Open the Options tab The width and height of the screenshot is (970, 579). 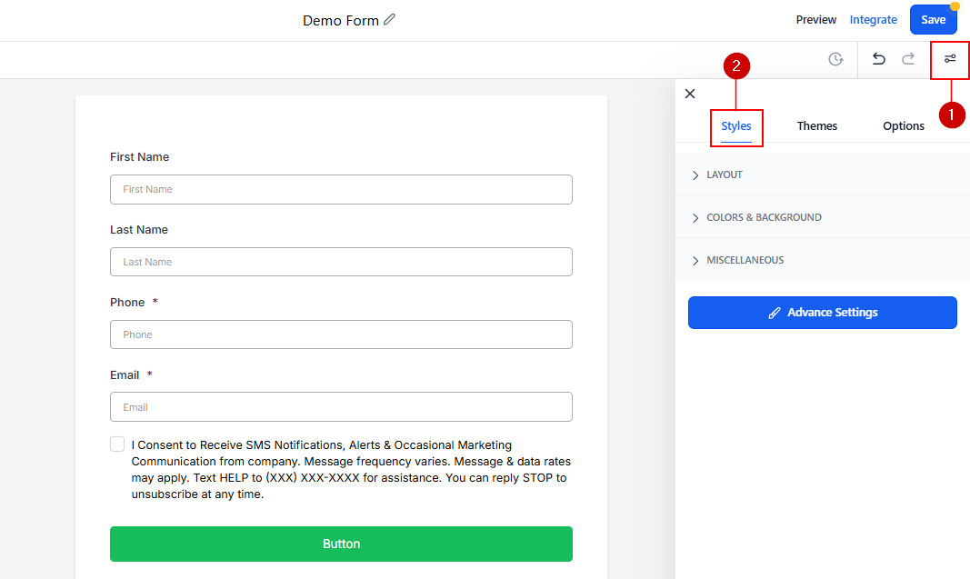tap(904, 126)
